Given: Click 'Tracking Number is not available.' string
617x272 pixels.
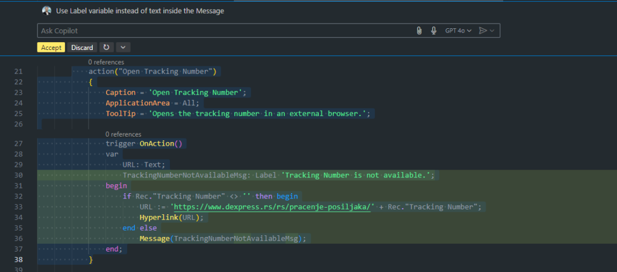Looking at the screenshot, I should 355,175.
